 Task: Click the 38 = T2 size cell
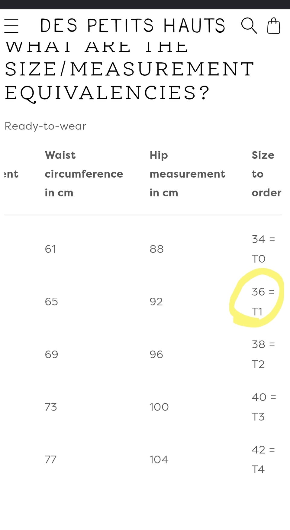(263, 354)
